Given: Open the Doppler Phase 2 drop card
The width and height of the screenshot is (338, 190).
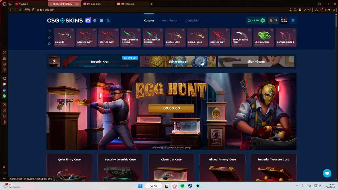Looking at the screenshot, I should tap(286, 37).
